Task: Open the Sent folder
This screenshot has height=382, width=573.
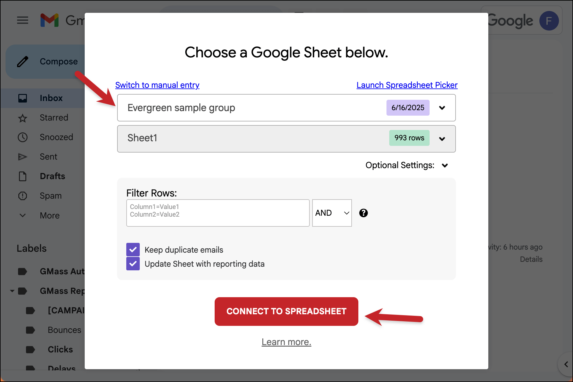Action: coord(48,157)
